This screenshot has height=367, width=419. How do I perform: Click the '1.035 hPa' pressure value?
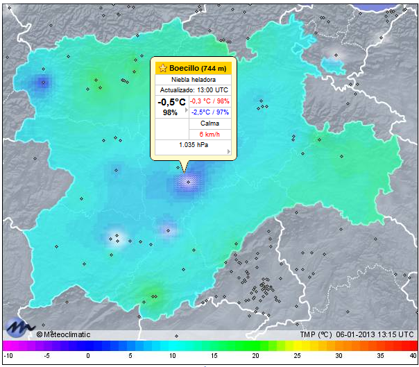[x=194, y=145]
